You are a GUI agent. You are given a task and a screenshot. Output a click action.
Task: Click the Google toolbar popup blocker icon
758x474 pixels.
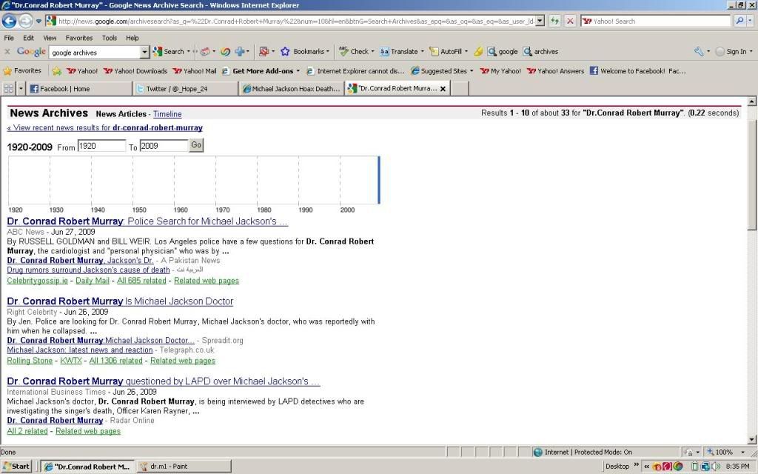click(x=264, y=51)
